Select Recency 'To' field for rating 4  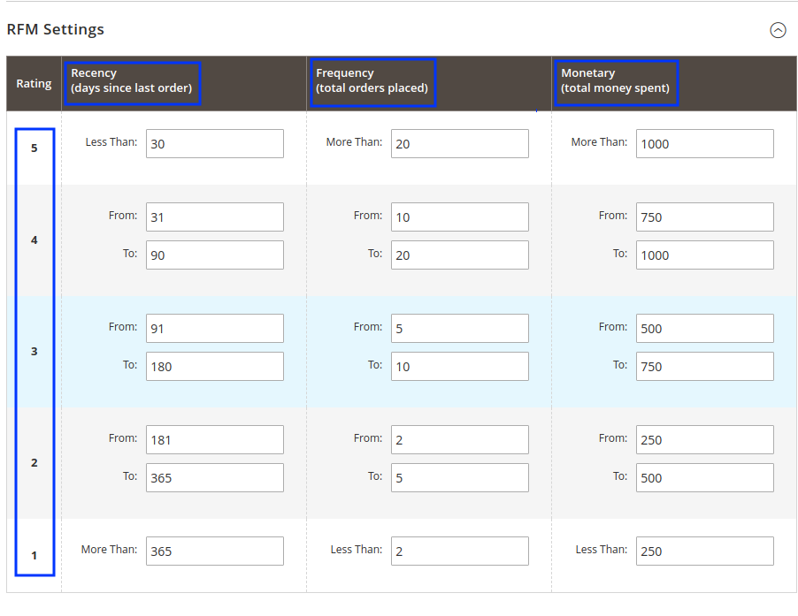(215, 255)
